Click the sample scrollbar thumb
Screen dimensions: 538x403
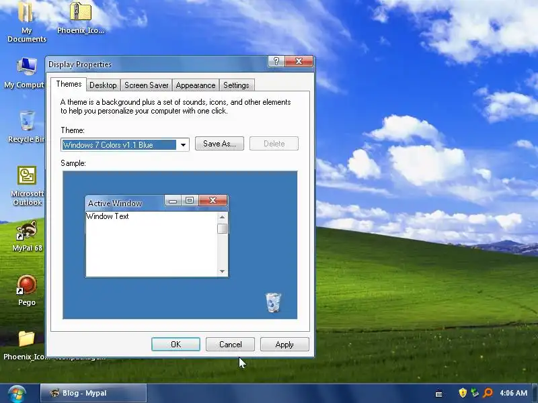tap(223, 228)
